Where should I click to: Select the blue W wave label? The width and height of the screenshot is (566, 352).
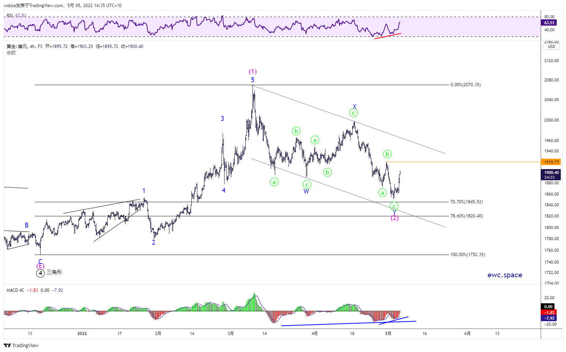point(306,191)
